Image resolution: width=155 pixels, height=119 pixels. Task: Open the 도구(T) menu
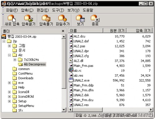coord(58,10)
